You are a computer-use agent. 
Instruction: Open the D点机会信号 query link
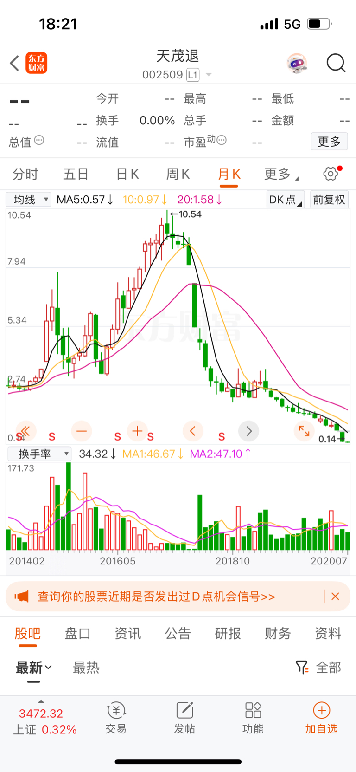156,597
